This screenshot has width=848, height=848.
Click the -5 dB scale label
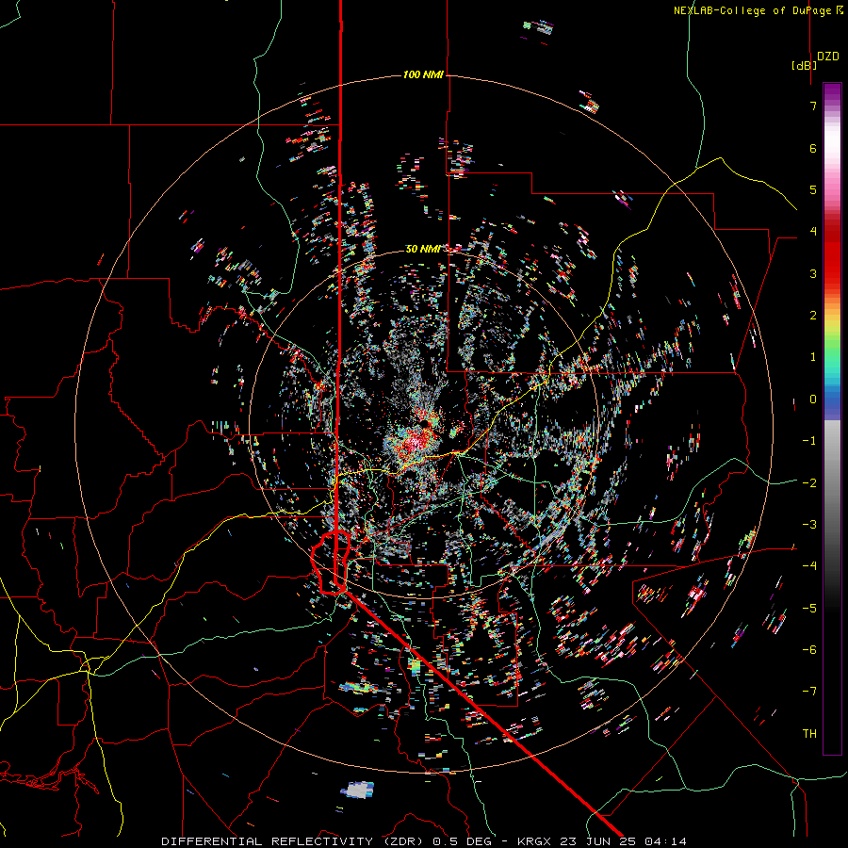pyautogui.click(x=809, y=609)
